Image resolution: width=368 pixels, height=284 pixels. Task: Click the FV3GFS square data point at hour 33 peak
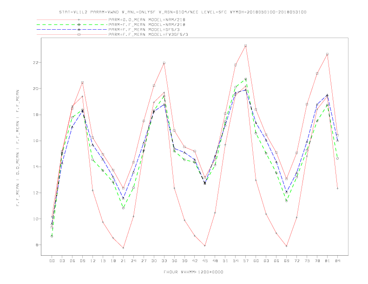tap(164, 63)
